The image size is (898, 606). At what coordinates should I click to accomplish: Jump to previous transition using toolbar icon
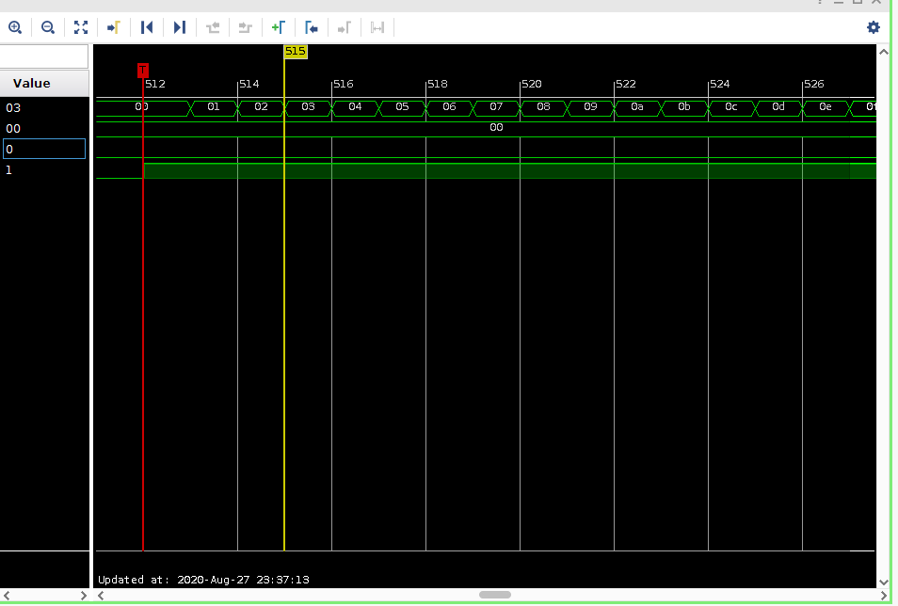pyautogui.click(x=147, y=27)
